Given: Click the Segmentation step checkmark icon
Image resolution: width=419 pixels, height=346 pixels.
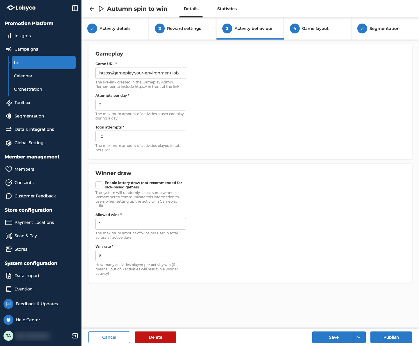Looking at the screenshot, I should pos(362,28).
